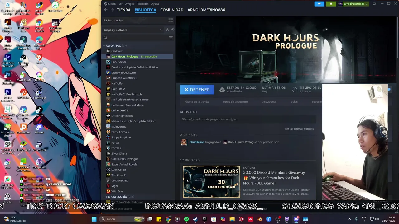Open the Ver menu
Image resolution: width=399 pixels, height=224 pixels.
point(120,4)
